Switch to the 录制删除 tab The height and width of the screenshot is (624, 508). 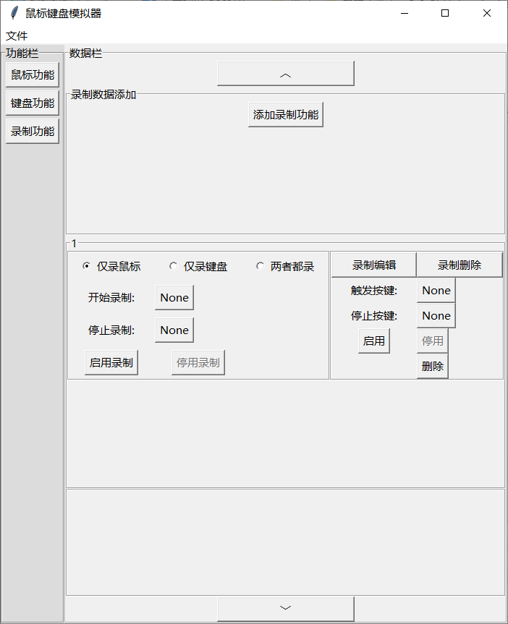[x=460, y=265]
